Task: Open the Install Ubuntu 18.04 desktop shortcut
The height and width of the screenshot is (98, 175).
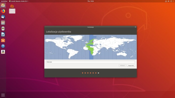Action: (12, 9)
